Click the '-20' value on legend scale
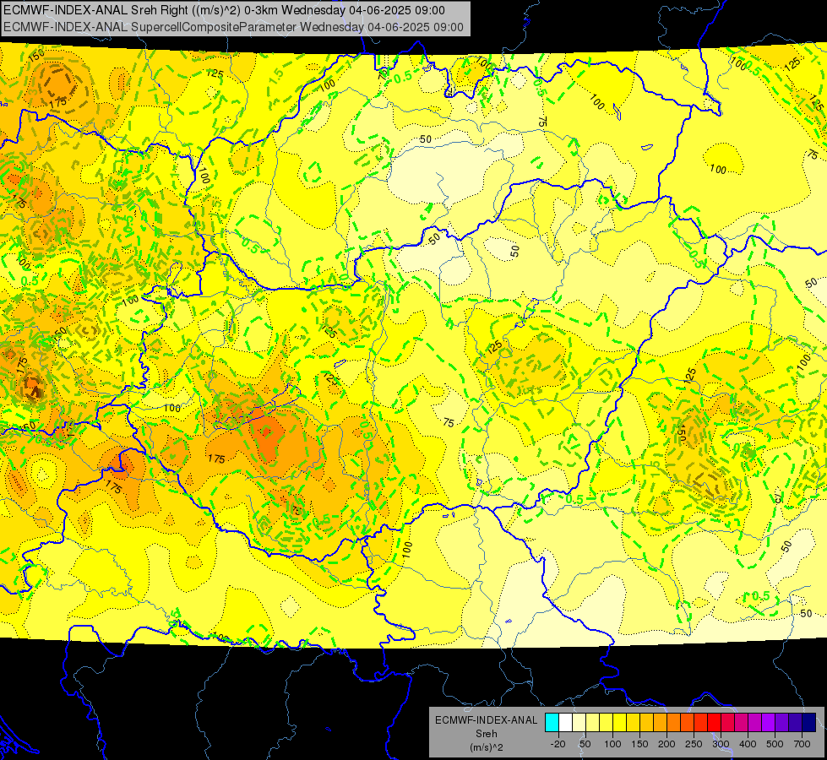The height and width of the screenshot is (760, 827). pyautogui.click(x=558, y=744)
